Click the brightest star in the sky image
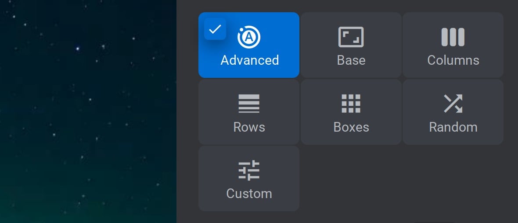Viewport: 518px width, 223px height. [78, 49]
